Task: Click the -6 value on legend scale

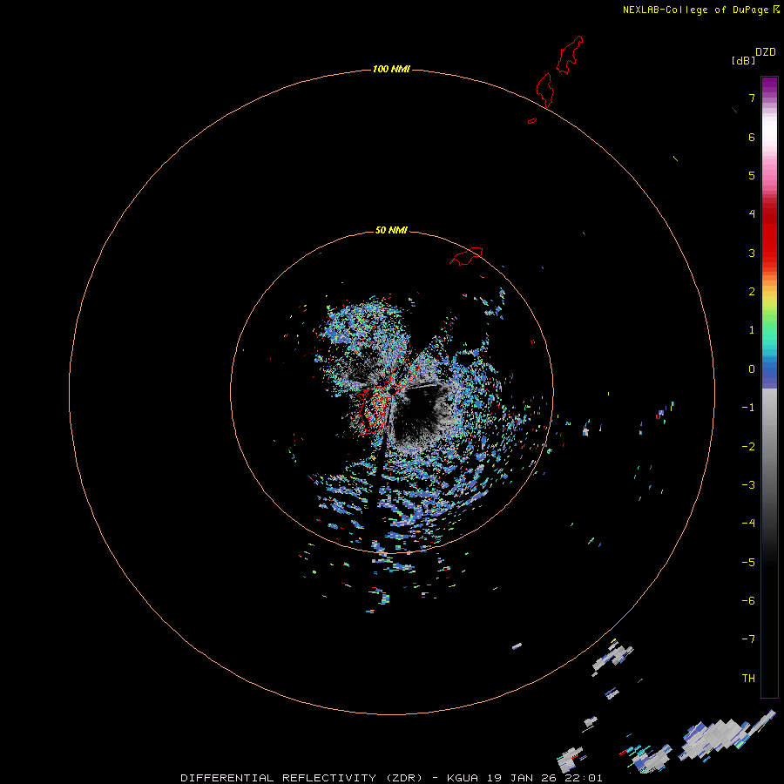Action: 748,601
